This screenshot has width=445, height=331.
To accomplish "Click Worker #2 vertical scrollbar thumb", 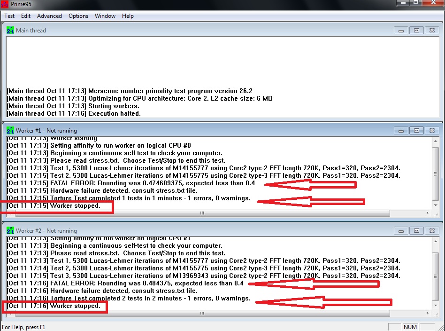I will click(435, 276).
